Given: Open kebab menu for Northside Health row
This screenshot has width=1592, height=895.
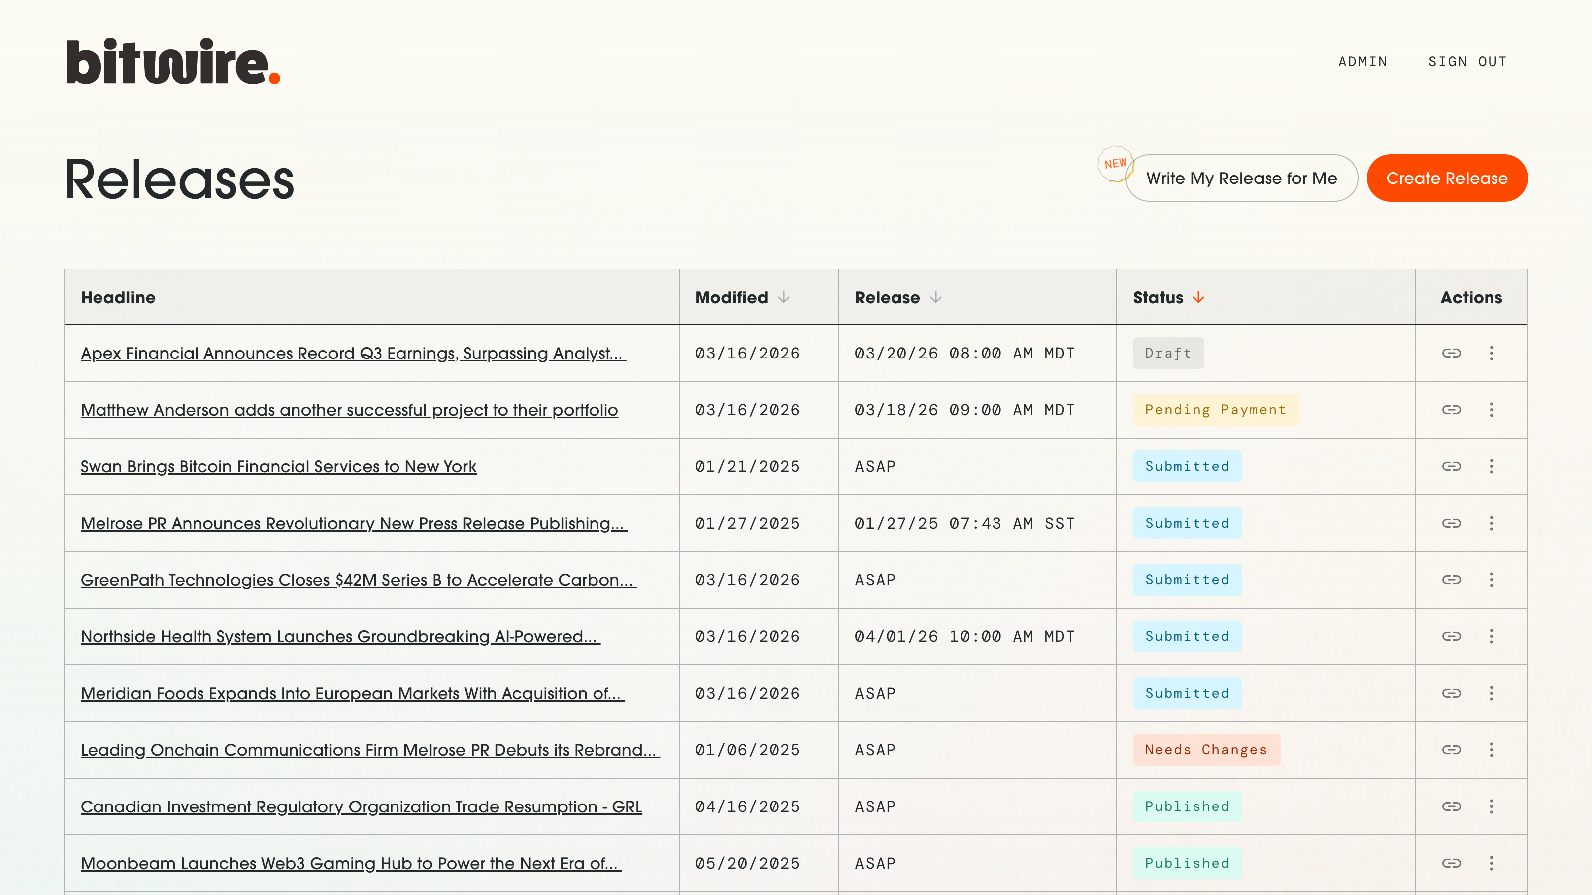Looking at the screenshot, I should click(x=1492, y=636).
